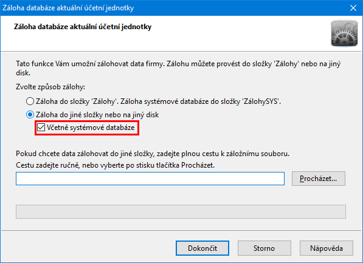Viewport: 363px width, 263px height.
Task: Click the 'Zvolte způsob zálohy:' label
Action: 50,87
